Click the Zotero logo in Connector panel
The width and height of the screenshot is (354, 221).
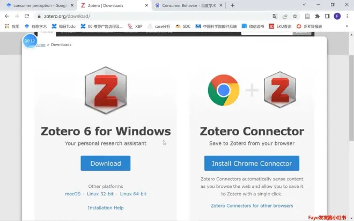tap(280, 90)
